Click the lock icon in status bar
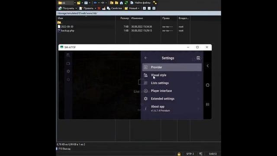This screenshot has height=156, width=277. click(179, 154)
